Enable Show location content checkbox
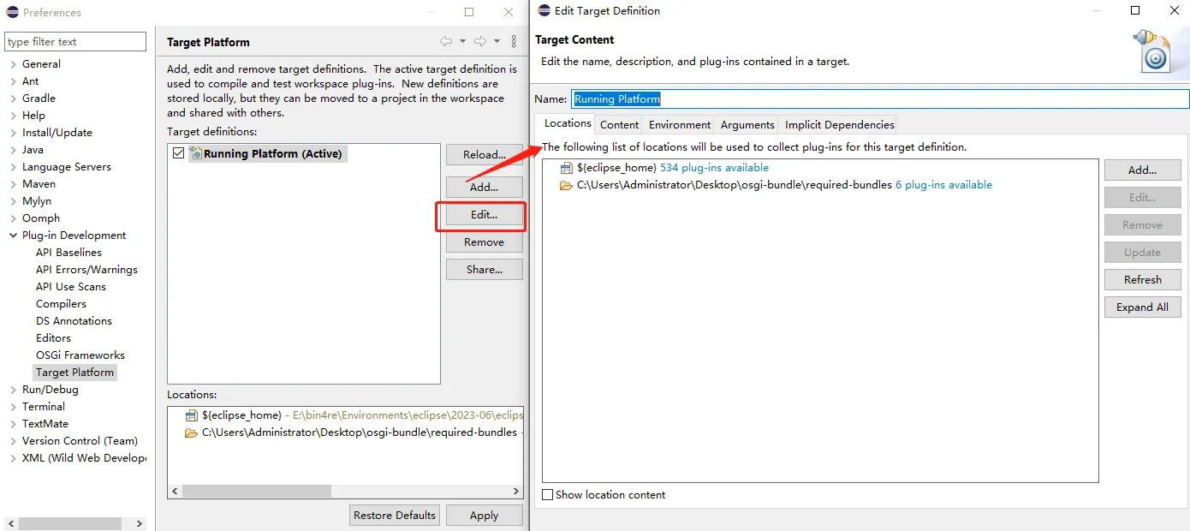The image size is (1190, 531). [x=548, y=495]
